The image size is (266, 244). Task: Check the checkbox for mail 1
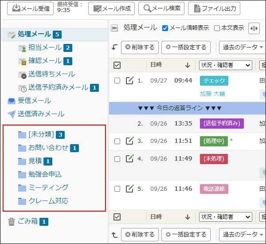click(117, 80)
